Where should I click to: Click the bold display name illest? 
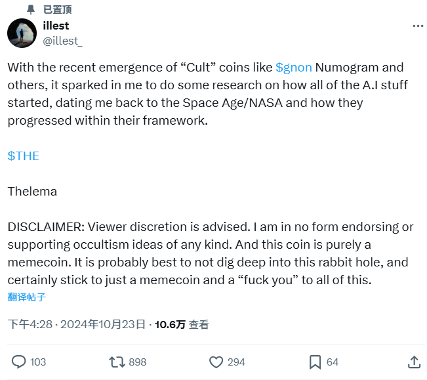pyautogui.click(x=56, y=26)
